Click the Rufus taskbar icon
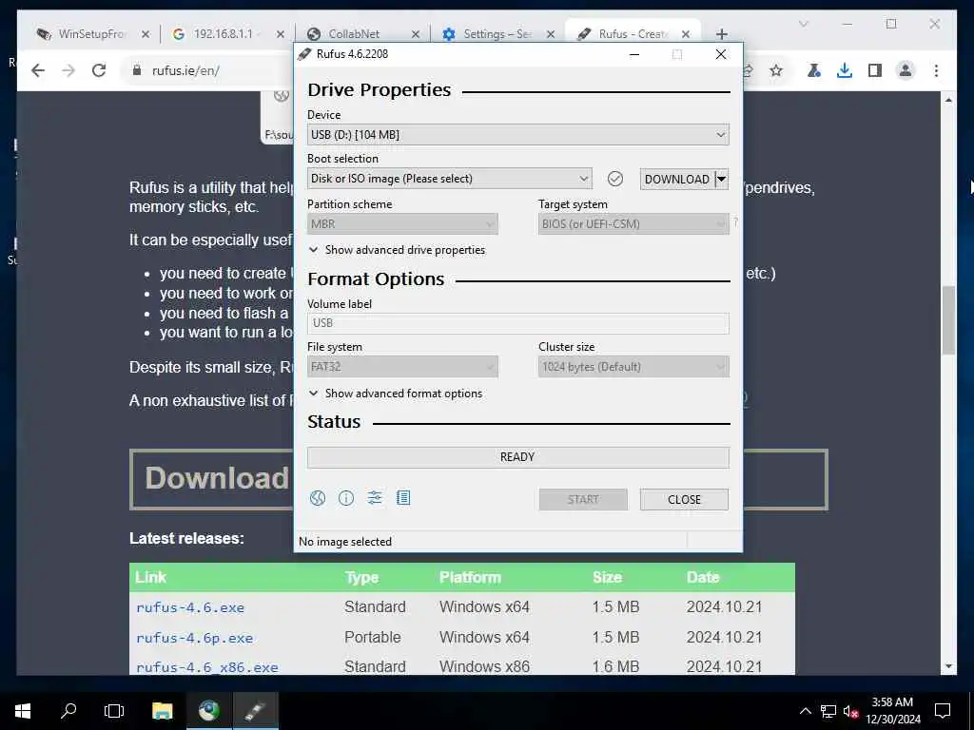Image resolution: width=974 pixels, height=730 pixels. (x=255, y=711)
